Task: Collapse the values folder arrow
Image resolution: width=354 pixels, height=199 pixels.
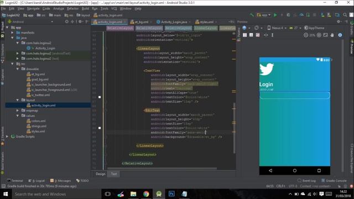Action: (x=17, y=116)
